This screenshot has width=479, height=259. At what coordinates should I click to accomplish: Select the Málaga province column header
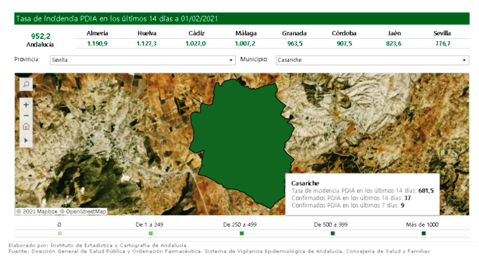pos(245,33)
